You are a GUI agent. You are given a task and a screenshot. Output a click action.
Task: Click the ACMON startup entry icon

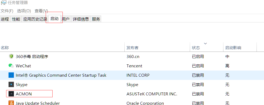11,94
